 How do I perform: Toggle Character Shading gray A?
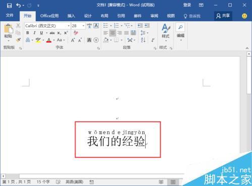(89, 40)
